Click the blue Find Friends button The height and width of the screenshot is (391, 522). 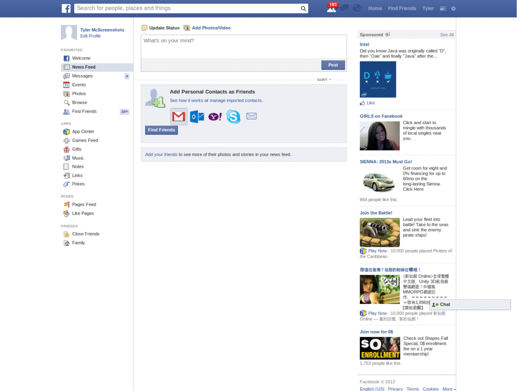162,130
